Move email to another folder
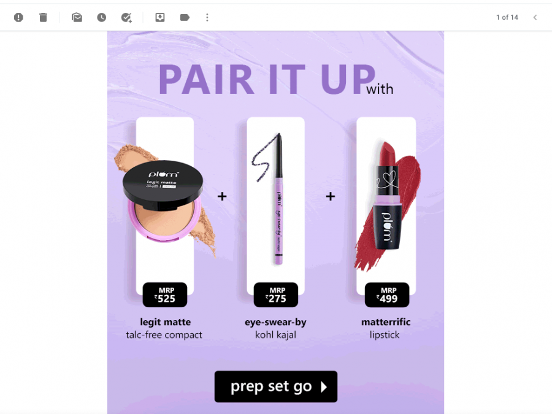Image resolution: width=552 pixels, height=414 pixels. click(x=160, y=17)
